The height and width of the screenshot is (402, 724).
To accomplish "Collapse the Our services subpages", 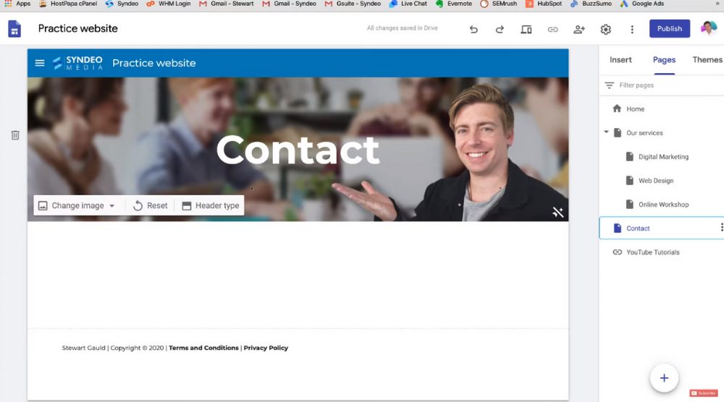I will (x=606, y=132).
